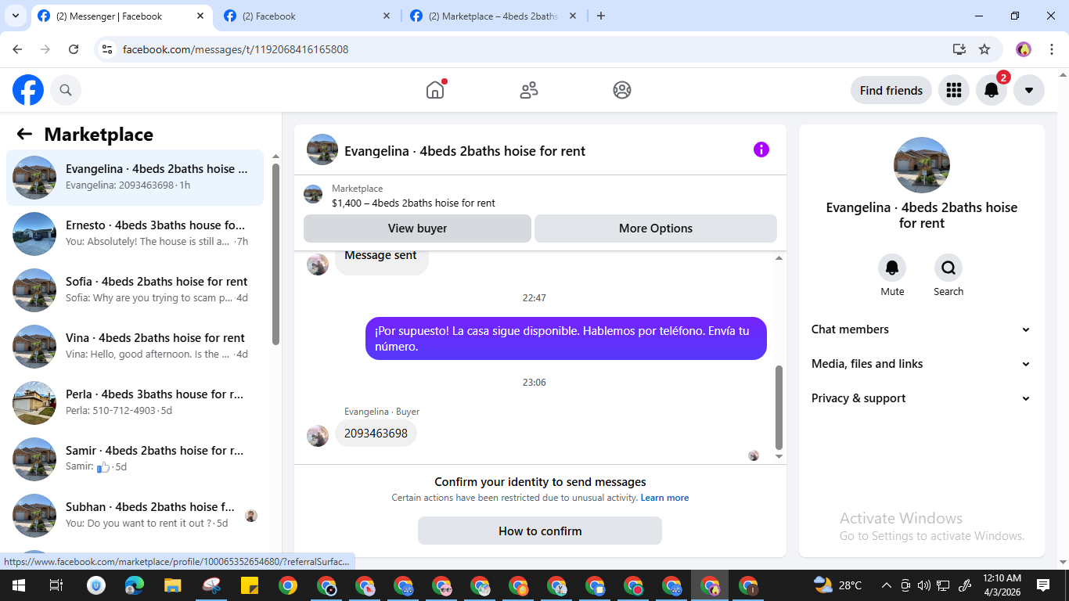Image resolution: width=1069 pixels, height=601 pixels.
Task: Open the Facebook search magnifier
Action: [x=66, y=90]
